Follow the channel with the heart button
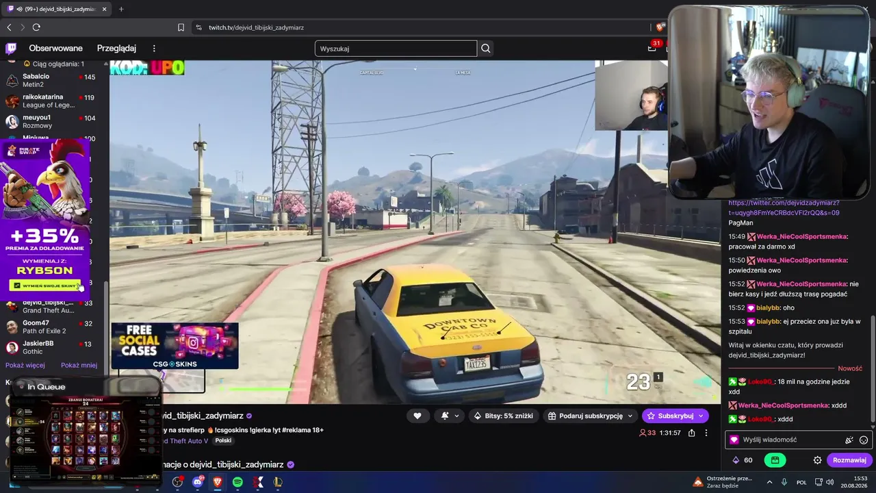The image size is (876, 493). (417, 416)
